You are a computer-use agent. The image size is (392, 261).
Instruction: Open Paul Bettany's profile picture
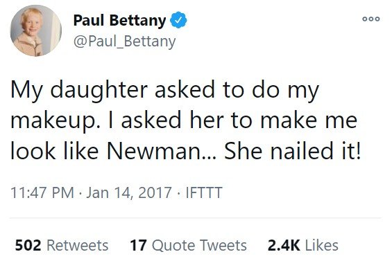tap(36, 30)
